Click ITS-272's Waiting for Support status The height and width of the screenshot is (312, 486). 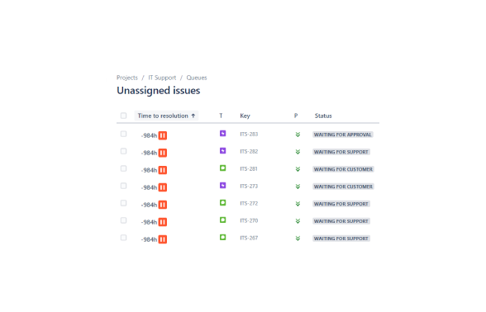(x=341, y=204)
